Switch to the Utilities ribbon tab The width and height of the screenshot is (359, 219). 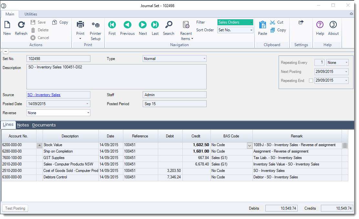[31, 14]
